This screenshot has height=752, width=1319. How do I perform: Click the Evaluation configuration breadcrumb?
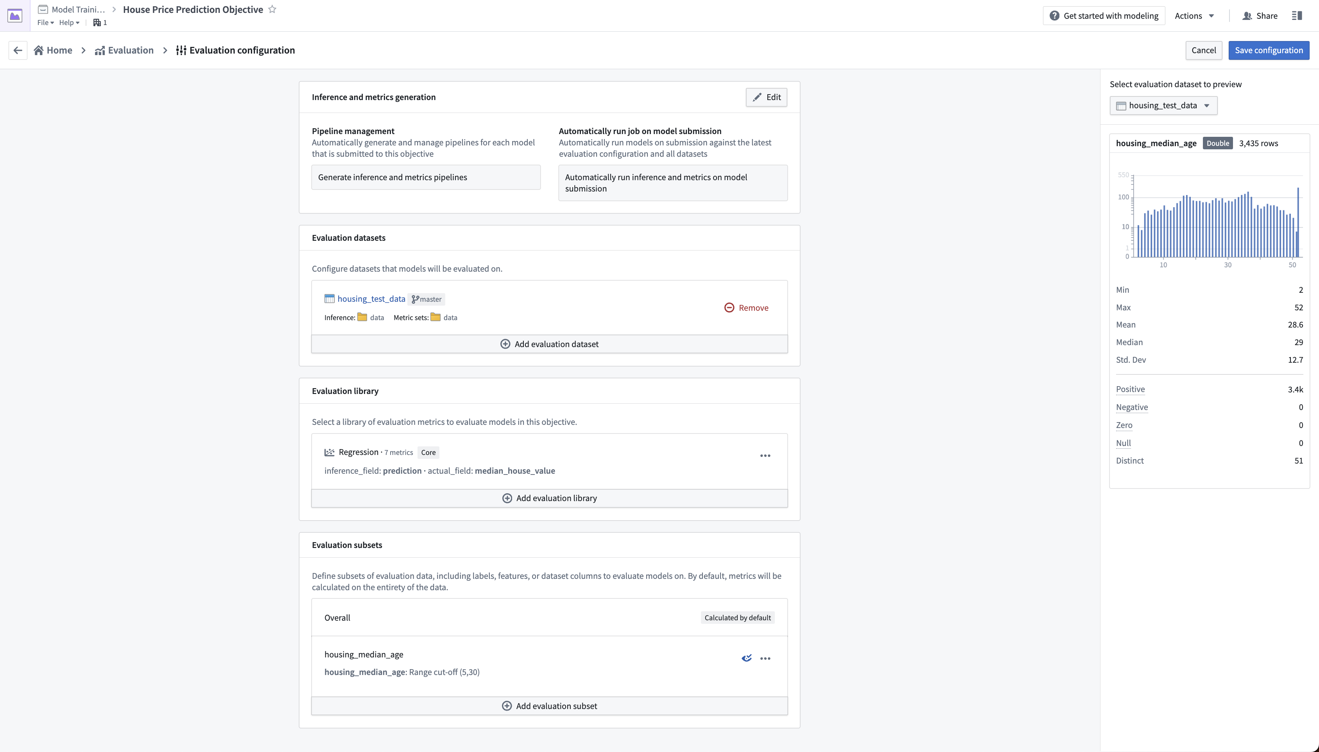(235, 50)
